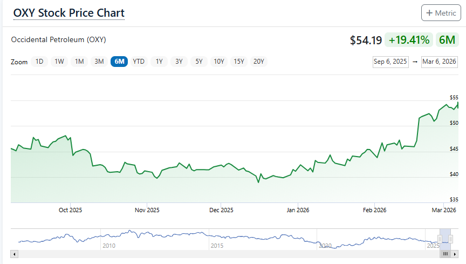Set zoom range to 3Y
Viewport: 466px width, 264px height.
click(179, 62)
